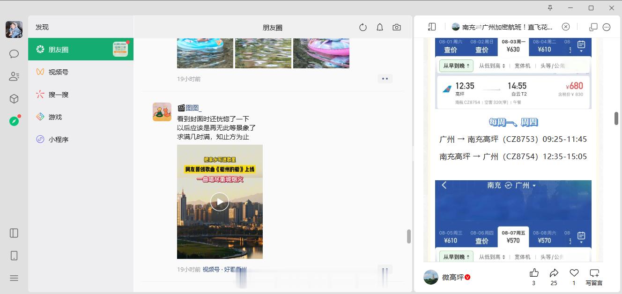Select 游戏 in the Discover list
Screen dimensions: 622x294
pos(81,117)
